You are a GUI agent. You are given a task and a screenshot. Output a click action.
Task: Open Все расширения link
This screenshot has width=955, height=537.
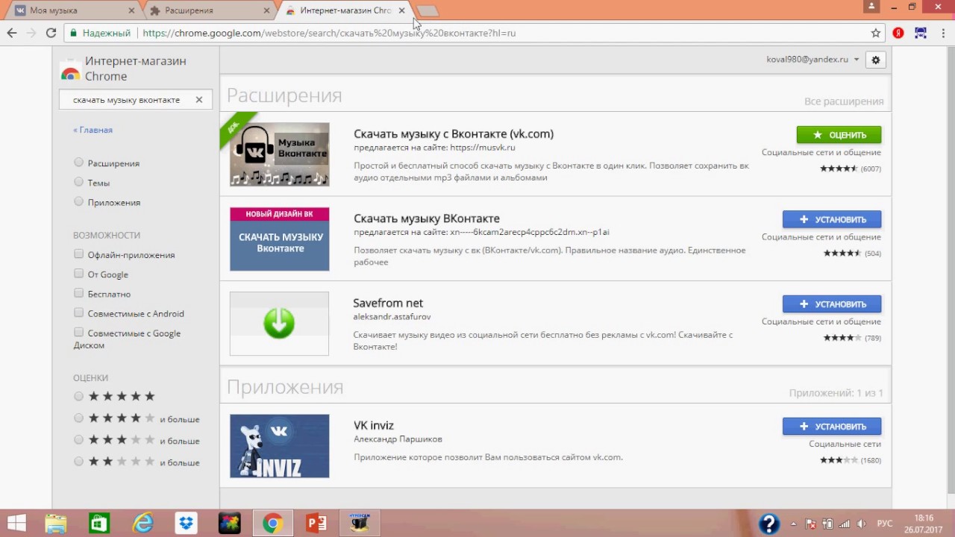tap(844, 101)
